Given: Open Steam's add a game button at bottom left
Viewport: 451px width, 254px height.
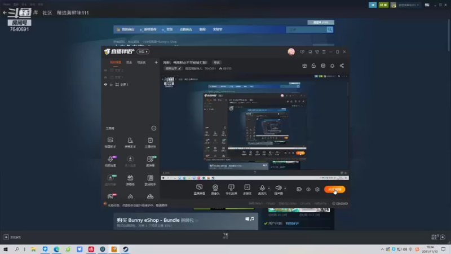Looking at the screenshot, I should pos(12,237).
